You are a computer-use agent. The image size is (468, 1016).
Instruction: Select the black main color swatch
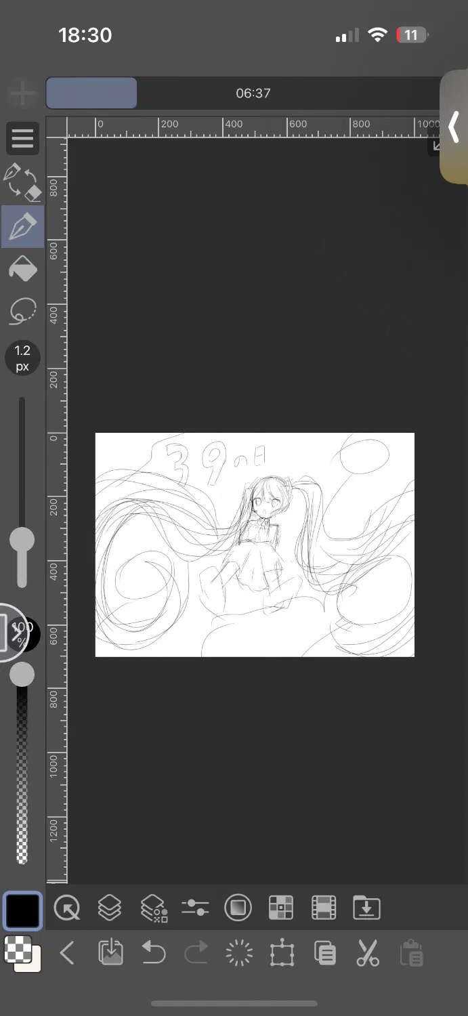click(22, 911)
